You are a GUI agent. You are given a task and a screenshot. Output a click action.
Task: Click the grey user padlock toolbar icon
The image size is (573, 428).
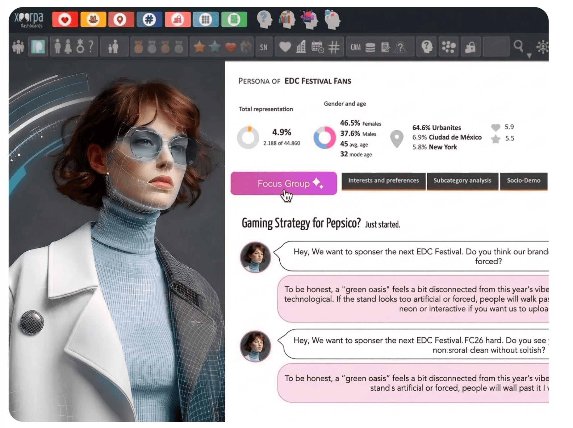click(x=471, y=47)
